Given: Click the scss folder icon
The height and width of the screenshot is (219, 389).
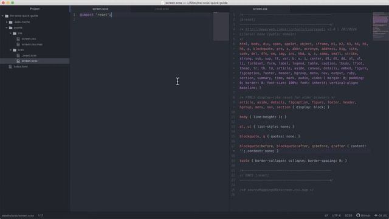Looking at the screenshot, I should click(15, 50).
